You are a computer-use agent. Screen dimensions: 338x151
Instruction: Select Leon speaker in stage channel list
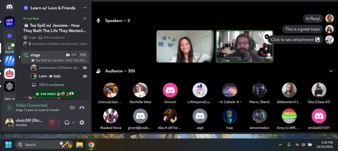tap(59, 76)
